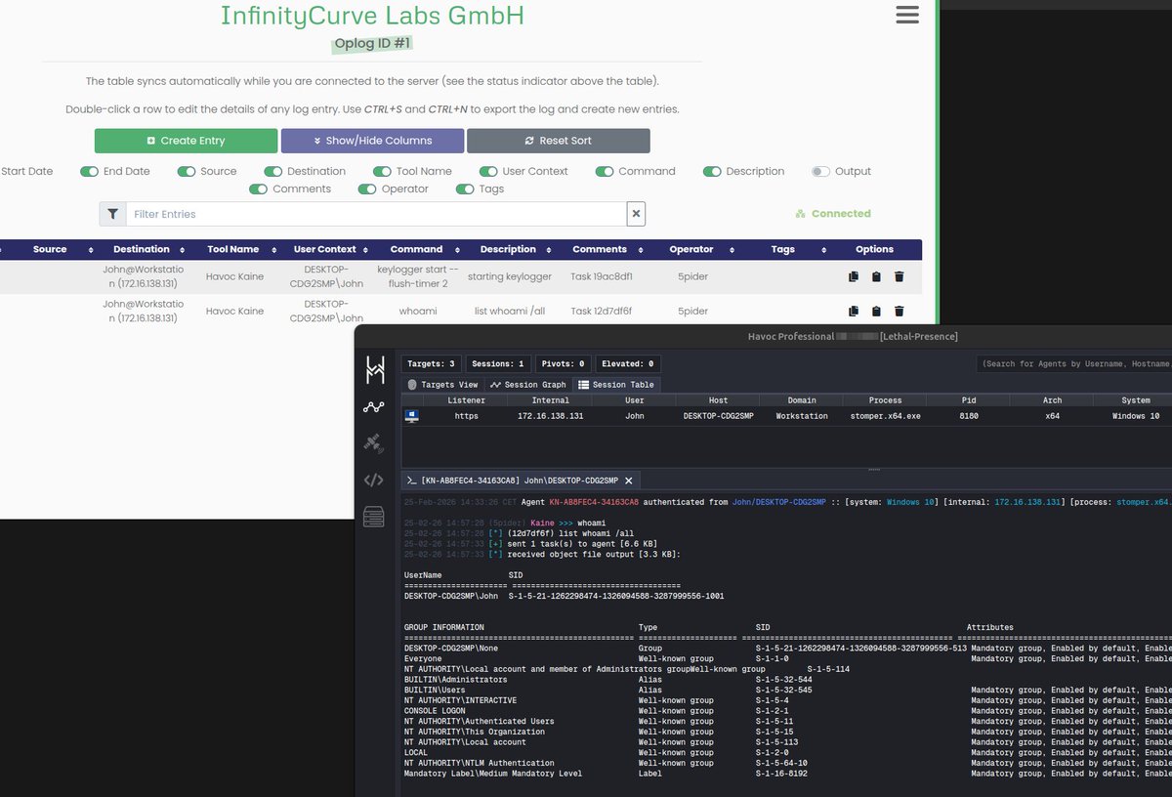This screenshot has height=797, width=1172.
Task: Toggle the Source column switch
Action: pyautogui.click(x=187, y=172)
